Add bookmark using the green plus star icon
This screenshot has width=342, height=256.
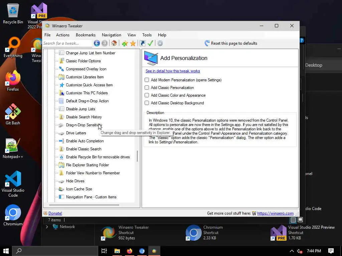pyautogui.click(x=125, y=43)
